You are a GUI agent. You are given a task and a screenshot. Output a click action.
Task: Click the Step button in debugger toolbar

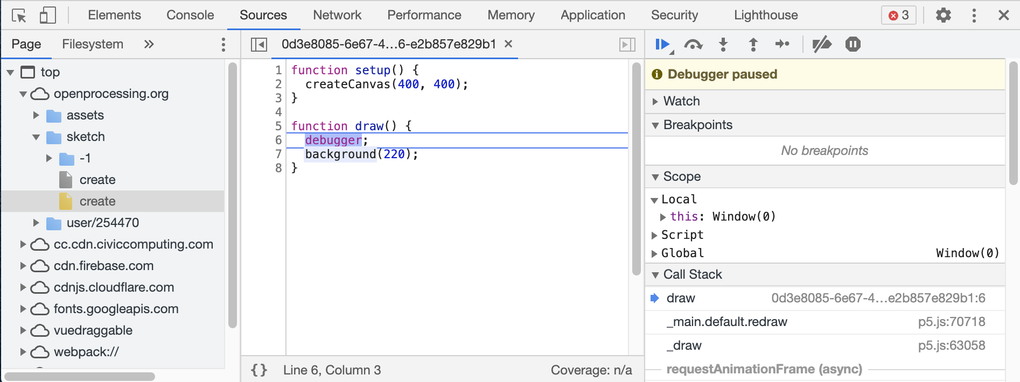[782, 44]
